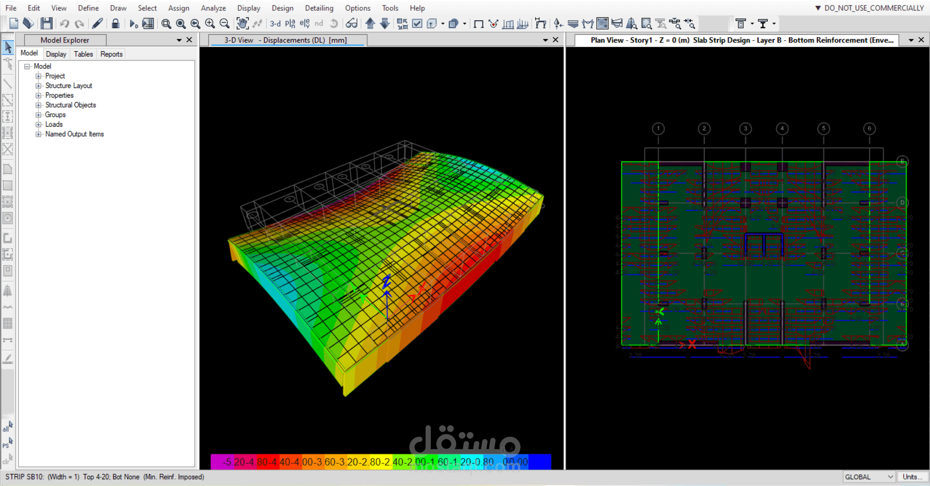Toggle the displacement contour display button
Screen dimensions: 930x486
click(602, 23)
